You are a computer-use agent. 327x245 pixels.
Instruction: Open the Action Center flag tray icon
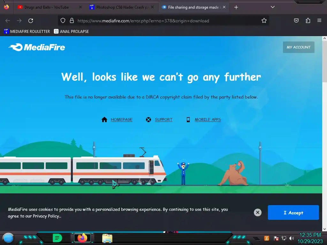coord(276,238)
